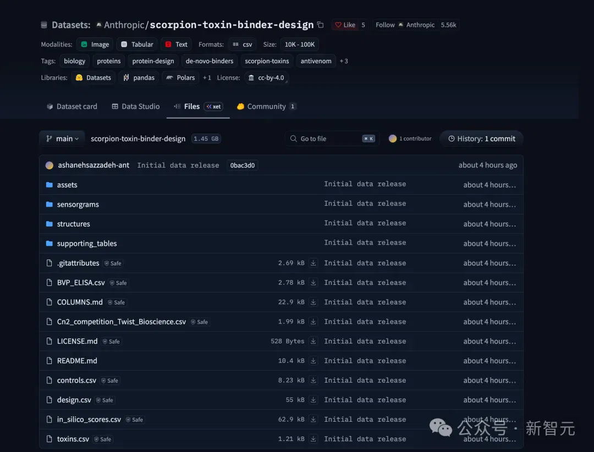Image resolution: width=594 pixels, height=452 pixels.
Task: Select the cc-by-4.0 license tag
Action: coord(266,78)
